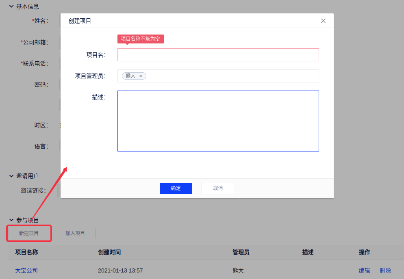The height and width of the screenshot is (279, 404).
Task: Edit the 大宝公司 project via 编辑
Action: click(x=364, y=270)
